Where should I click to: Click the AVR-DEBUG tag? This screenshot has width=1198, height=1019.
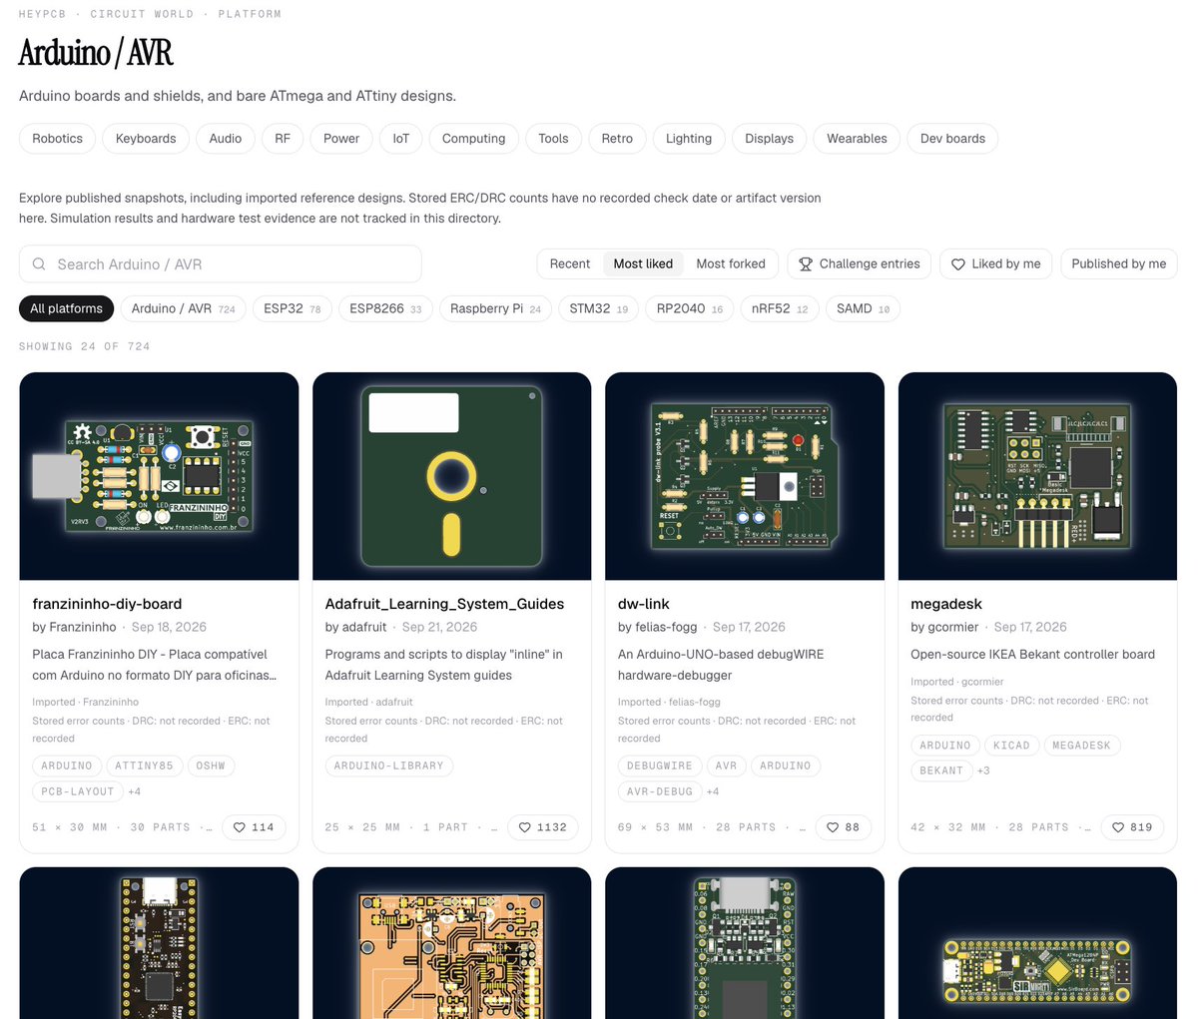pos(660,792)
